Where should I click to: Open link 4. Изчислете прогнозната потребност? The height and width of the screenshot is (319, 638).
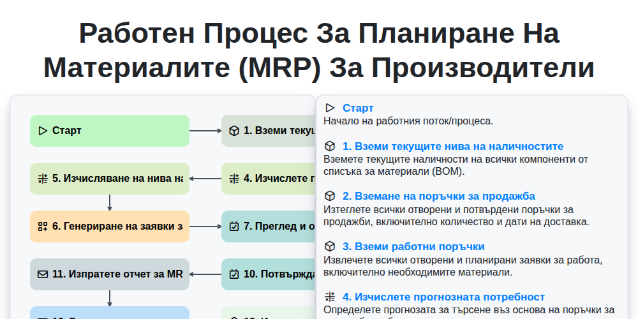tap(443, 297)
